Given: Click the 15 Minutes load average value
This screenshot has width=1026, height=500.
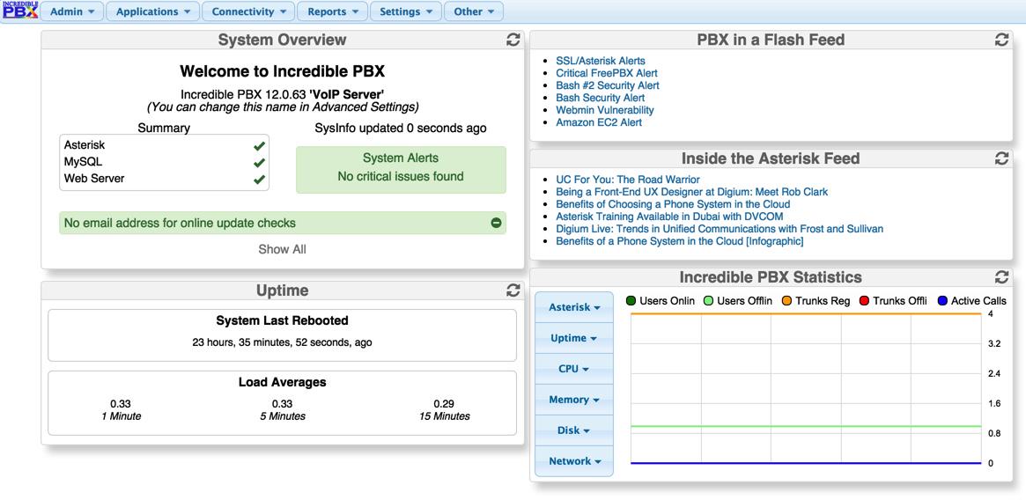Looking at the screenshot, I should [444, 404].
